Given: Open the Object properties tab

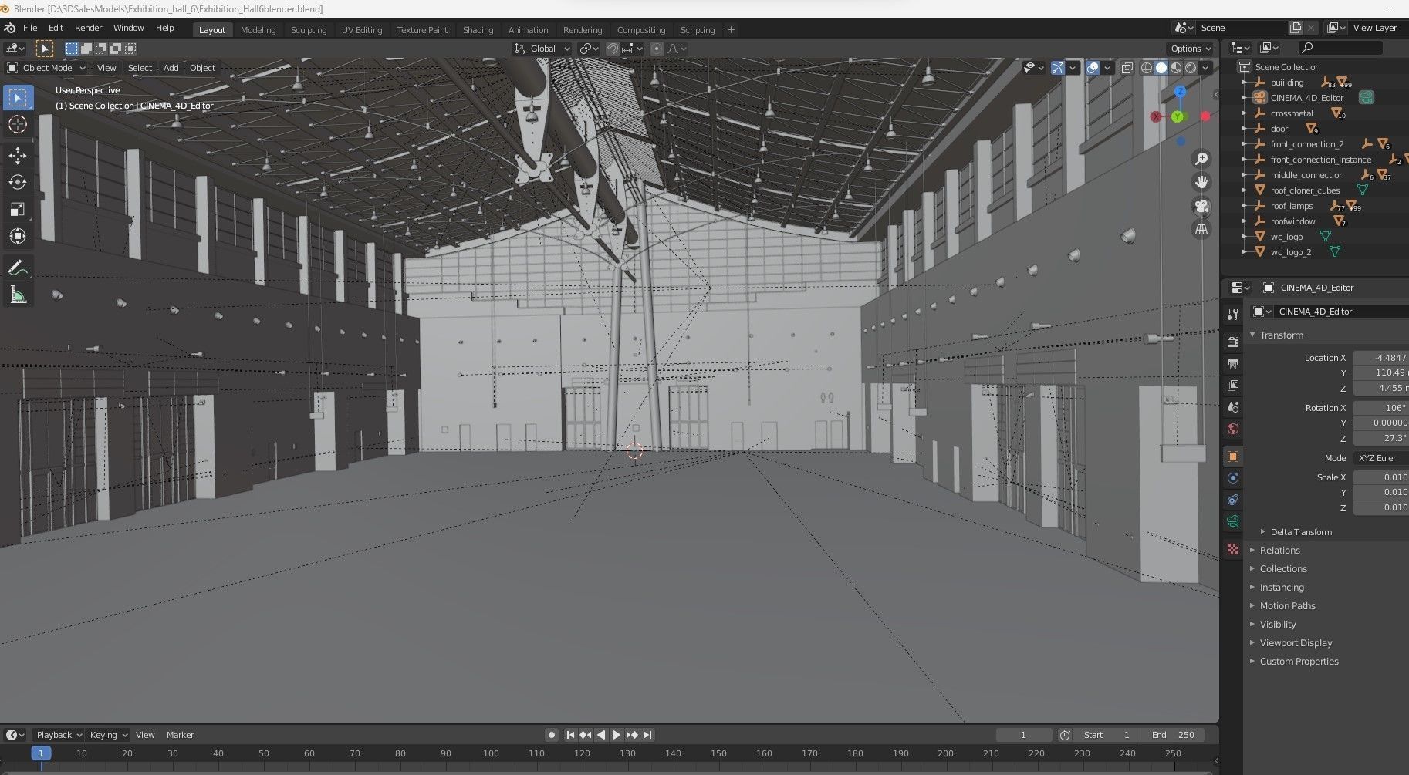Looking at the screenshot, I should (x=1233, y=457).
